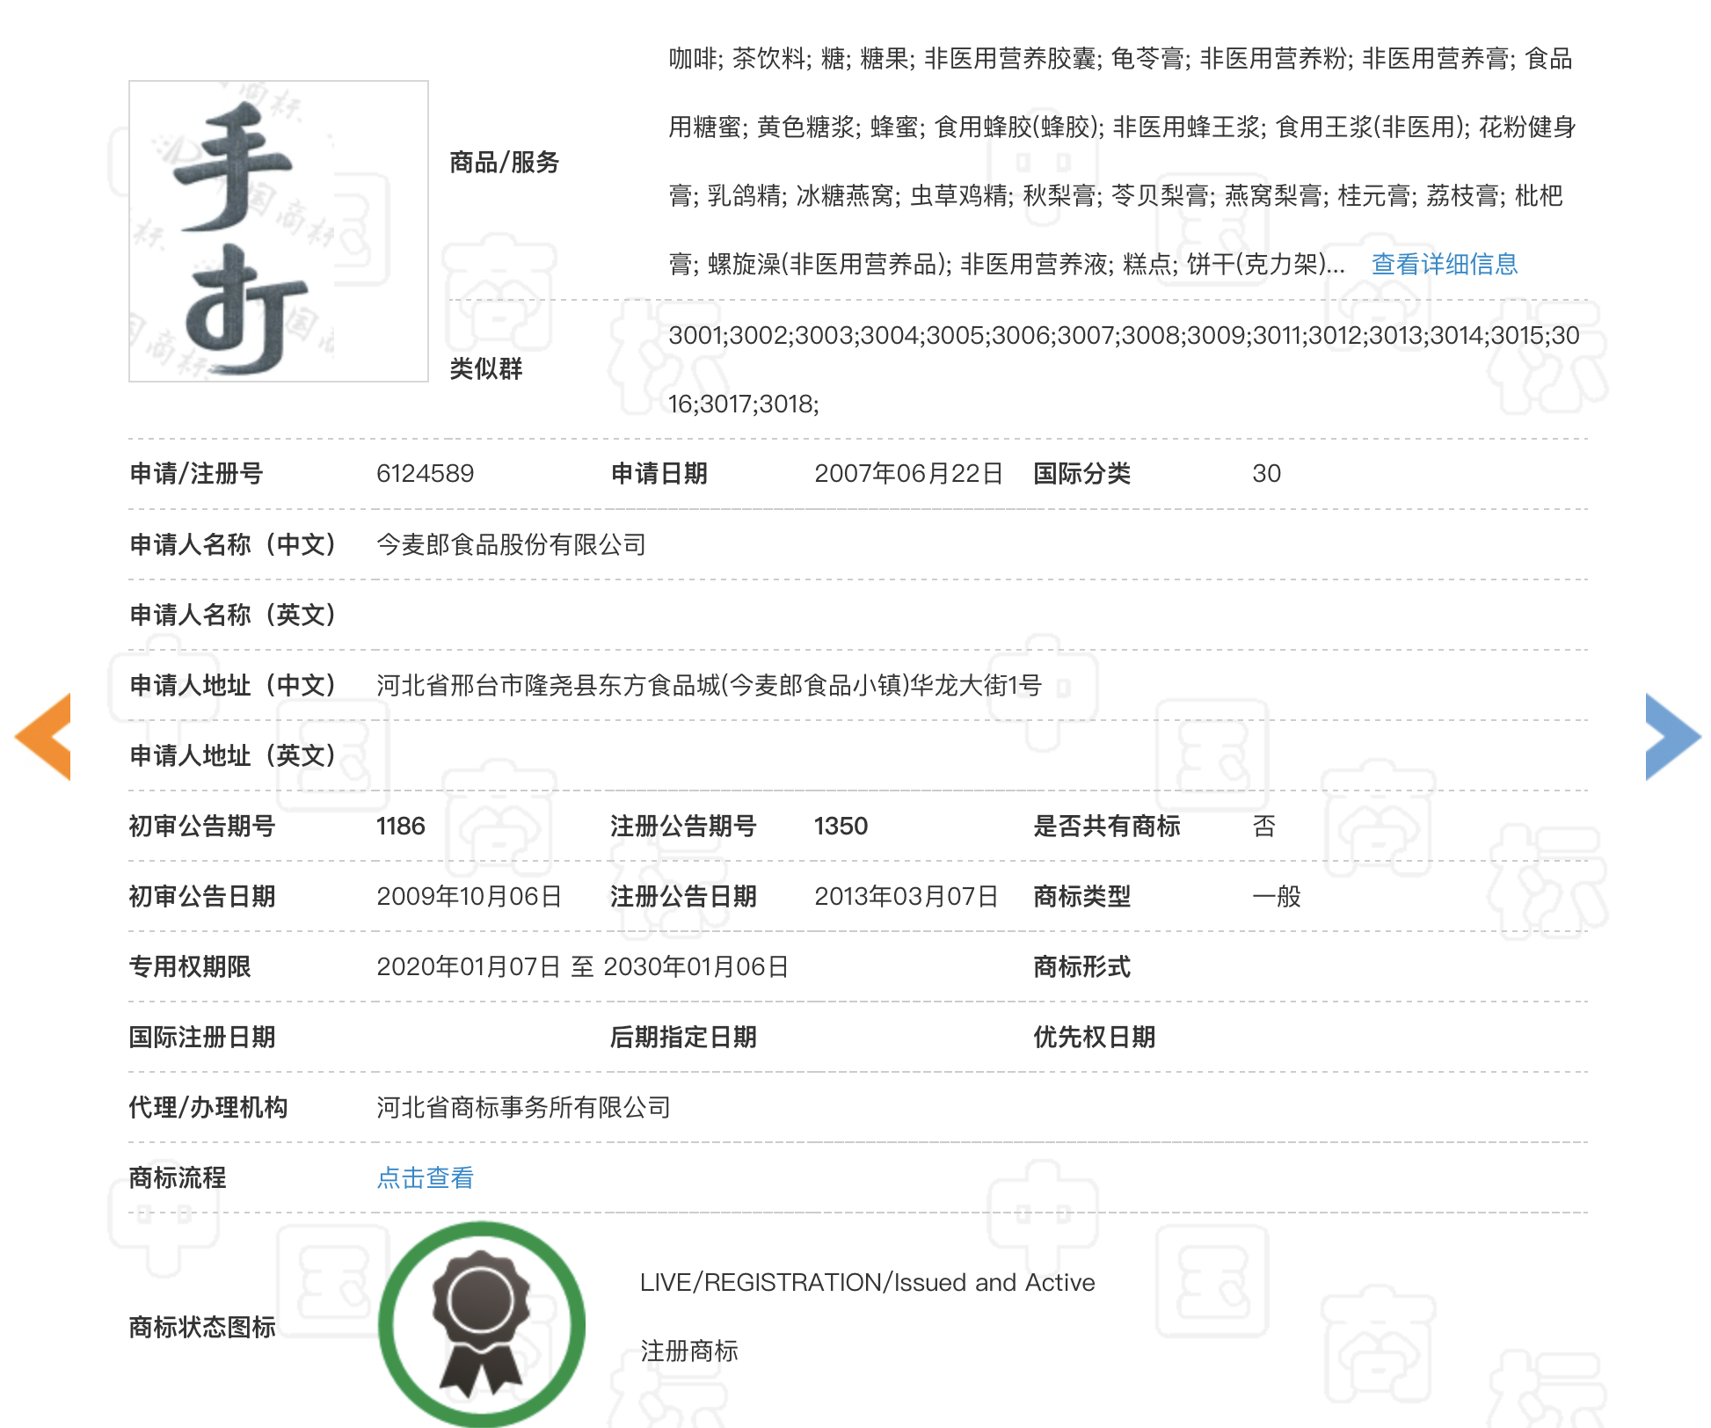Image resolution: width=1711 pixels, height=1428 pixels.
Task: Click the LIVE/REGISTRATION status text
Action: pyautogui.click(x=867, y=1282)
